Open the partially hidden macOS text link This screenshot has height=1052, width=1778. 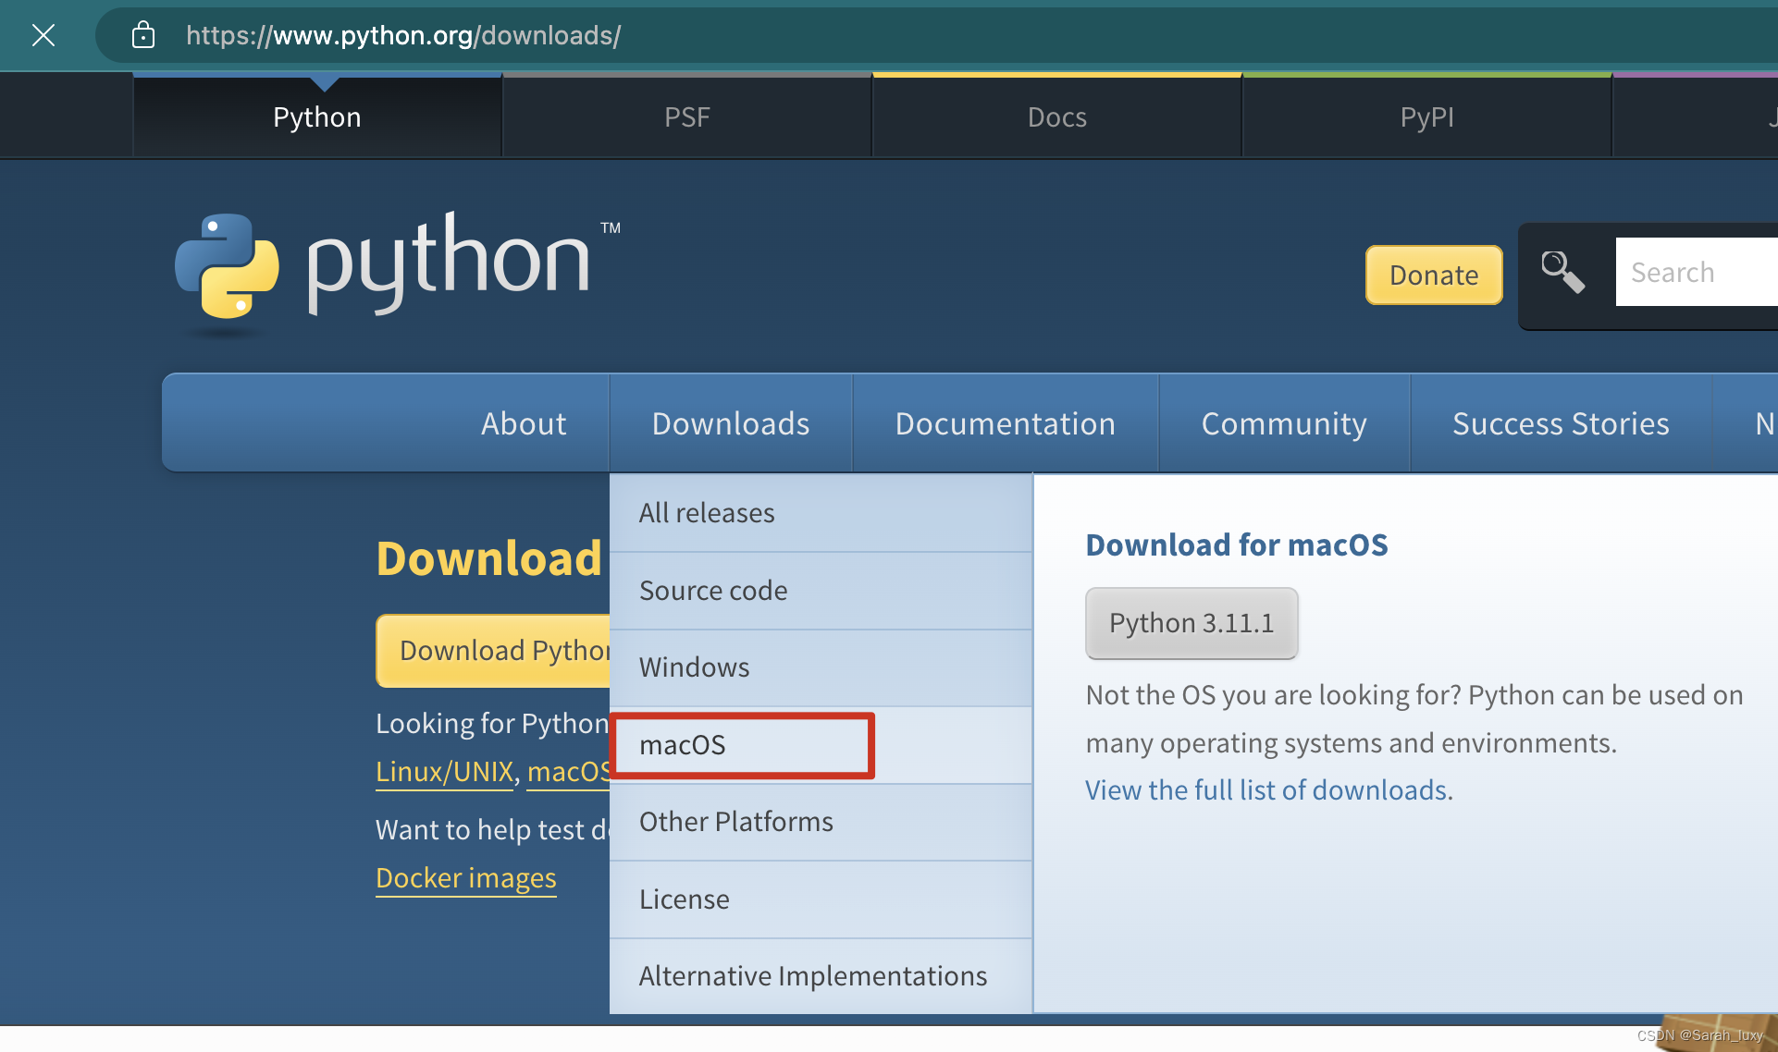568,772
